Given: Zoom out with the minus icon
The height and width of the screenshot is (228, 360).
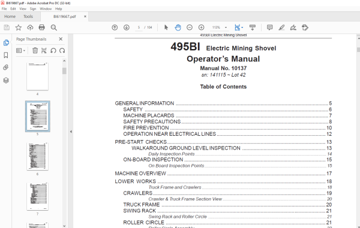Looking at the screenshot, I should pyautogui.click(x=190, y=28).
